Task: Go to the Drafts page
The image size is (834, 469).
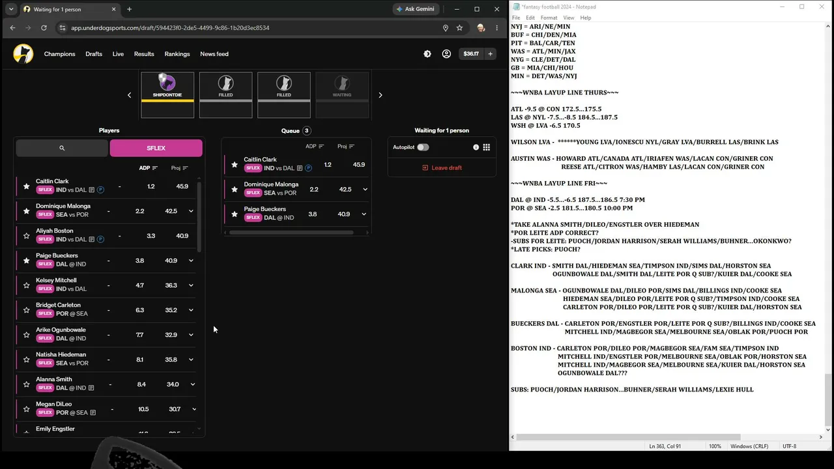Action: pos(94,54)
